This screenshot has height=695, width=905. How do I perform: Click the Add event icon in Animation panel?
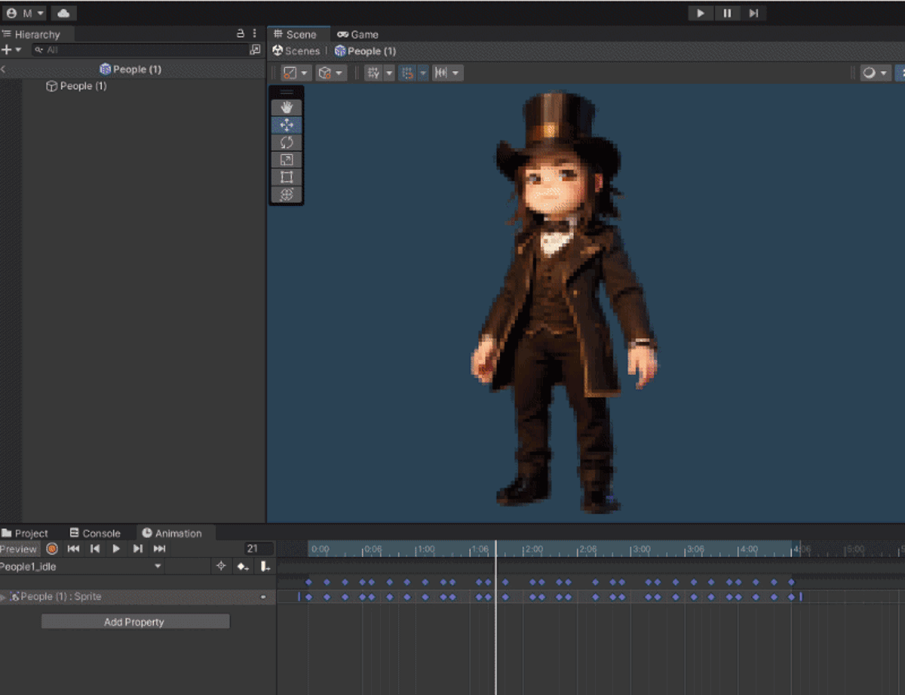click(x=265, y=567)
